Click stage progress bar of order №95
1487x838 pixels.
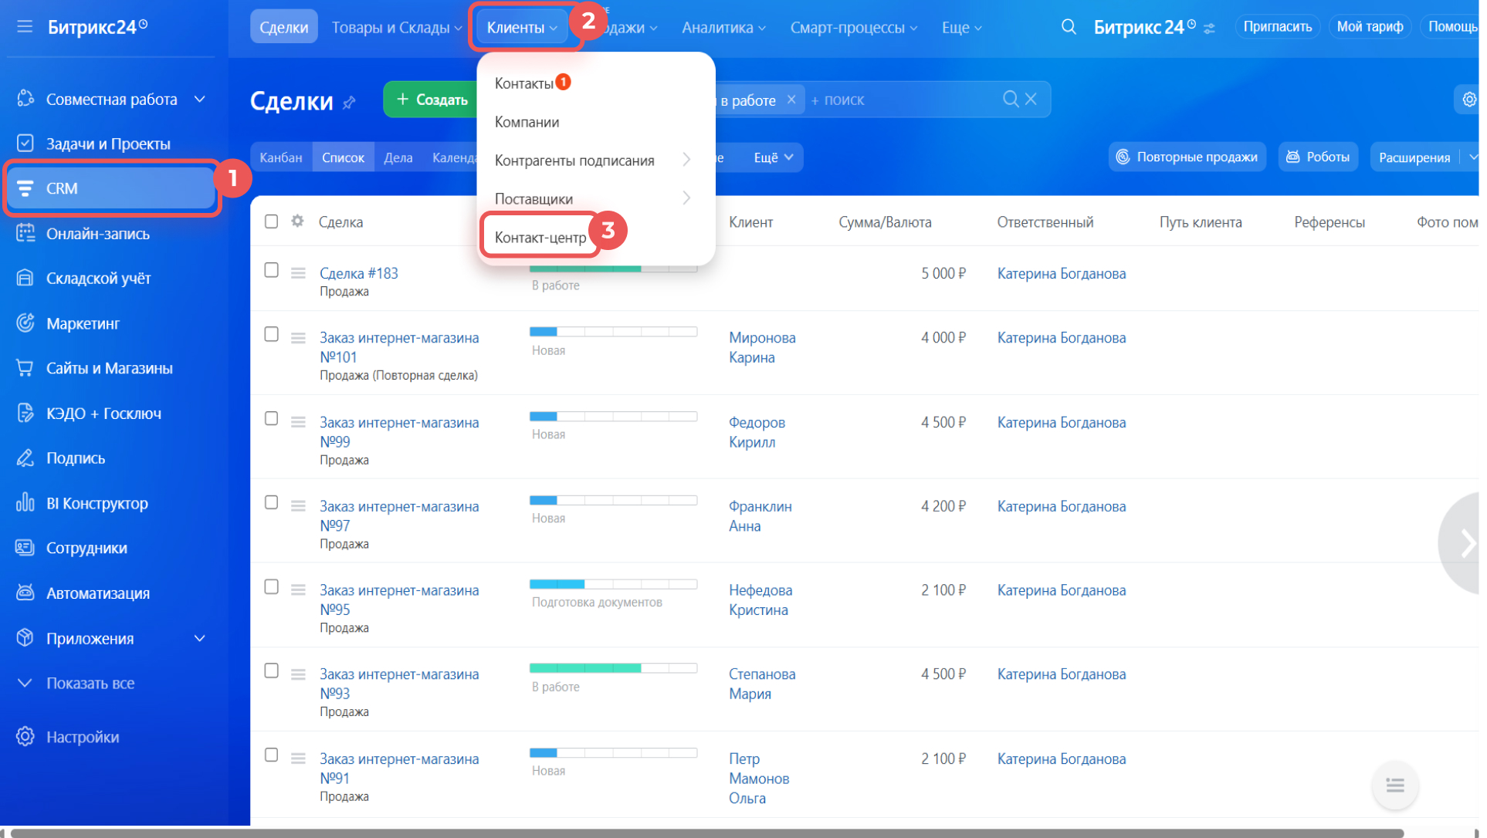click(x=613, y=584)
